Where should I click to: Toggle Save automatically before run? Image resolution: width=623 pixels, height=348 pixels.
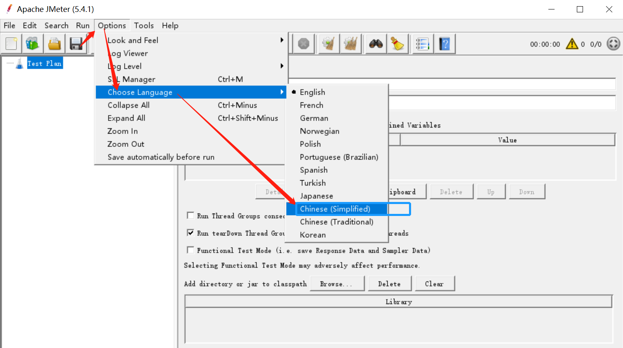pos(190,157)
